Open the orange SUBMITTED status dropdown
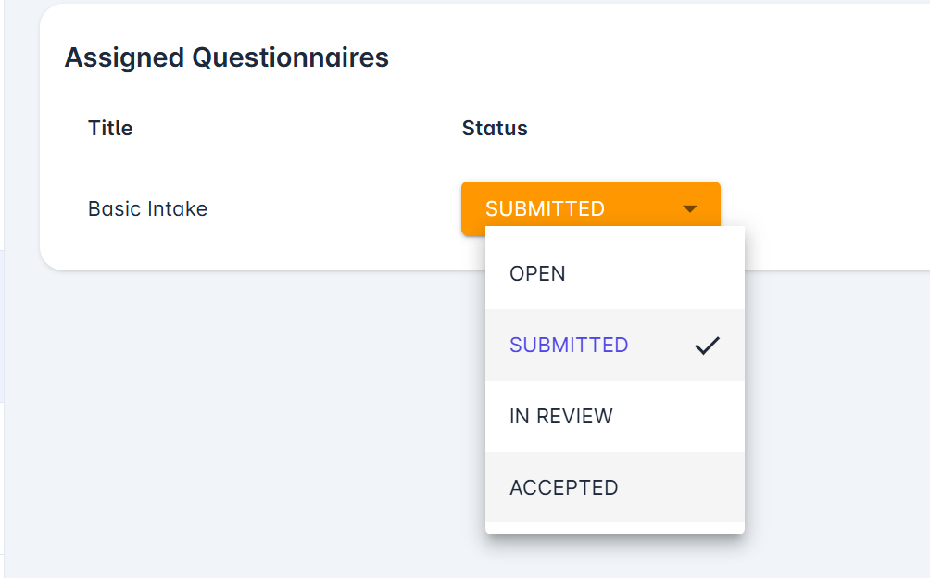The width and height of the screenshot is (930, 578). (x=590, y=208)
